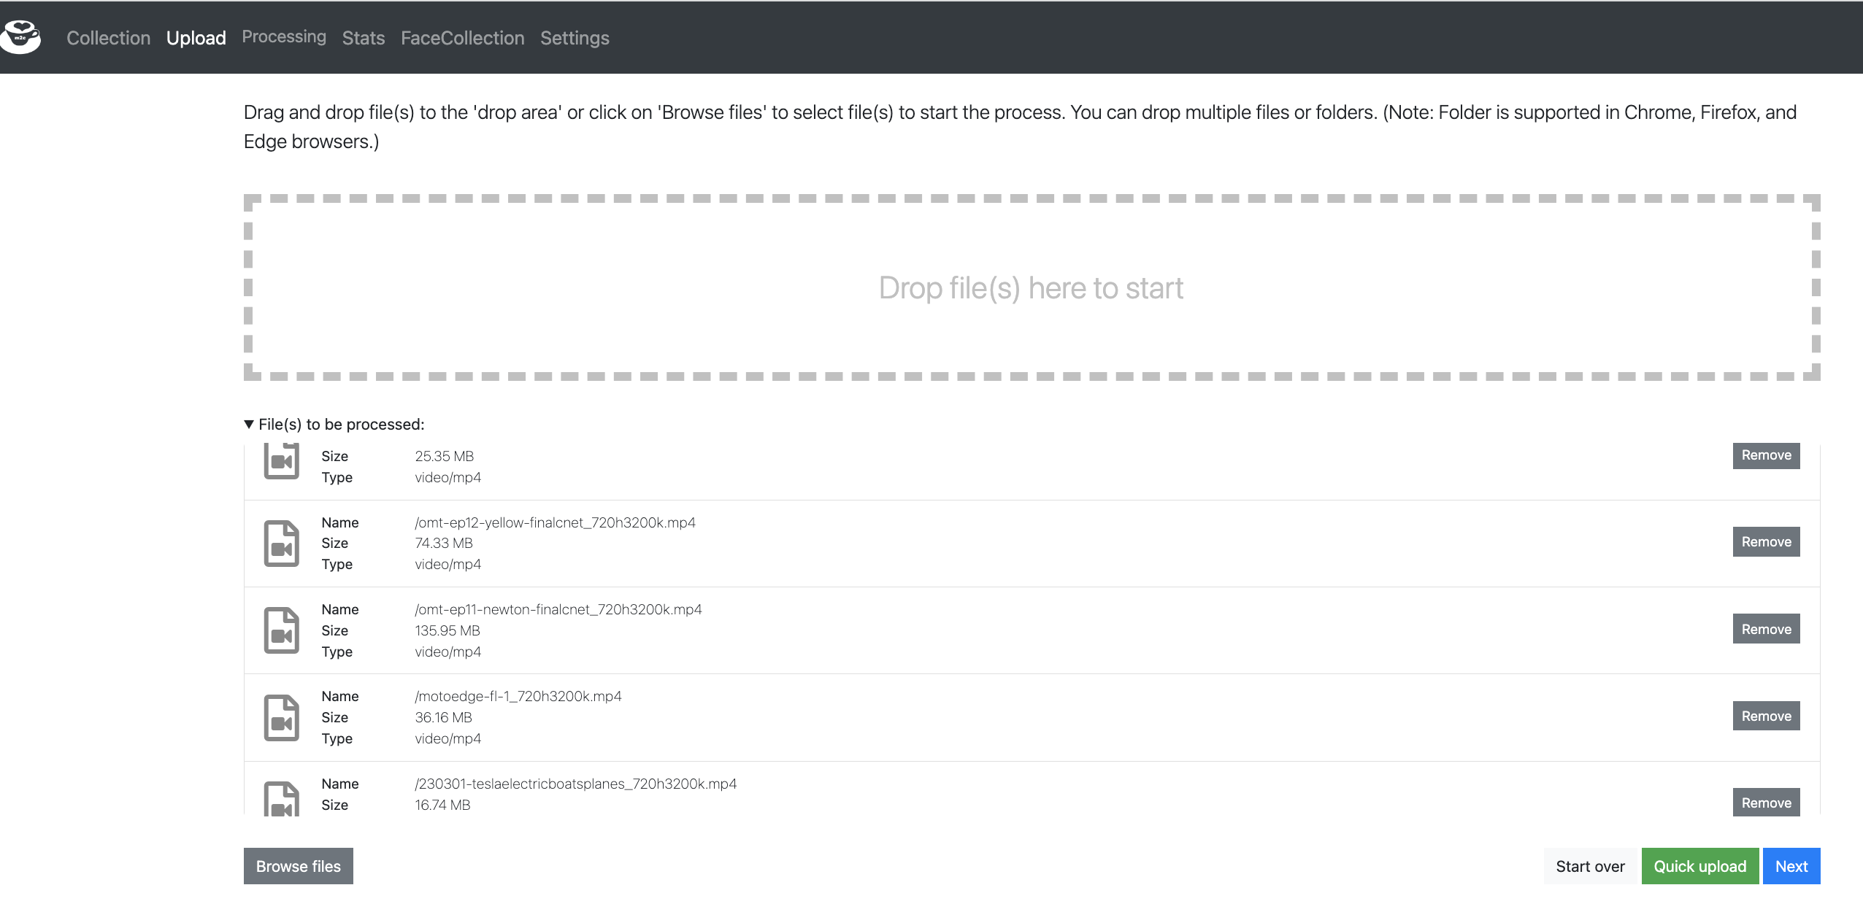The height and width of the screenshot is (912, 1863).
Task: Open Settings from navigation bar
Action: pyautogui.click(x=575, y=38)
